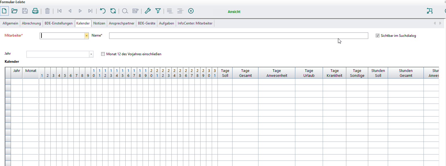This screenshot has height=166, width=446.
Task: Expand the Mitarbeiter dropdown arrow
Action: (86, 36)
